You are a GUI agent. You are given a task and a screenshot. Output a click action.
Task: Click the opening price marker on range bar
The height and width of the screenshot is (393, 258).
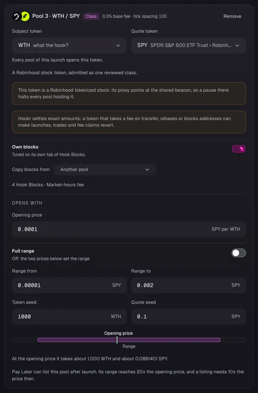coord(117,340)
